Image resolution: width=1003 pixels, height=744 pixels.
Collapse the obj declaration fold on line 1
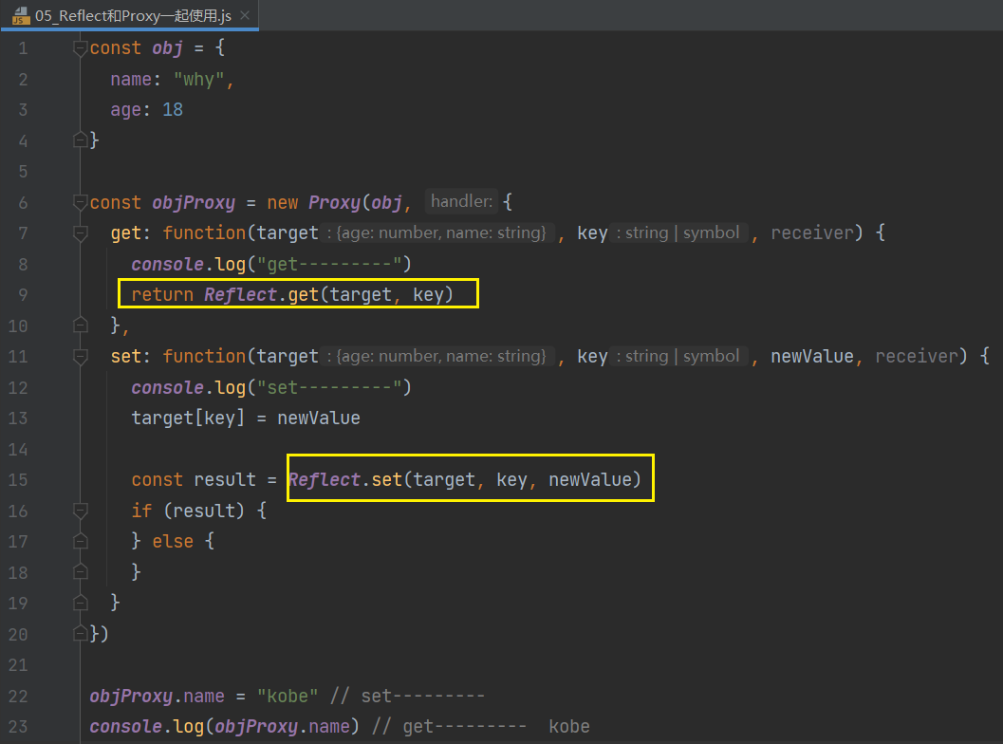tap(80, 48)
